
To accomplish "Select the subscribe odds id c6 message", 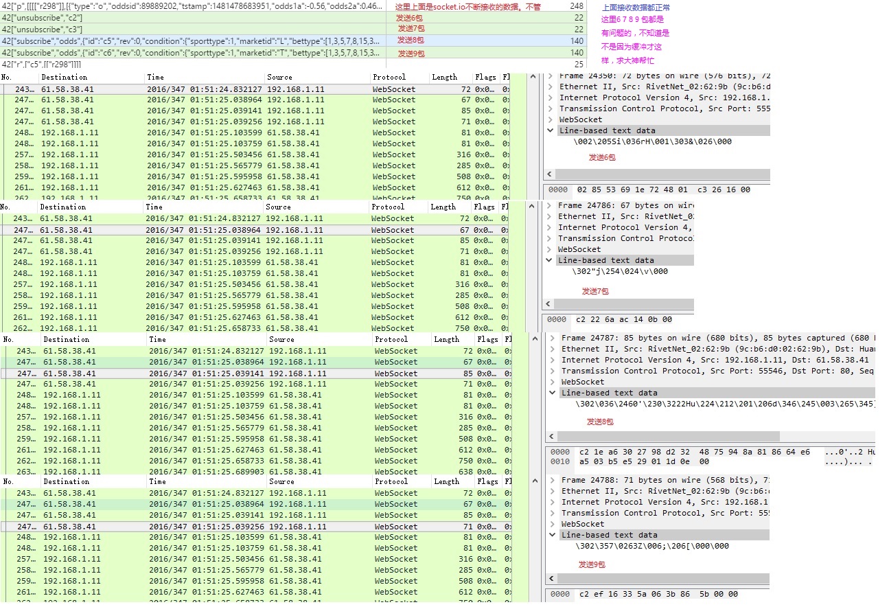I will point(293,52).
